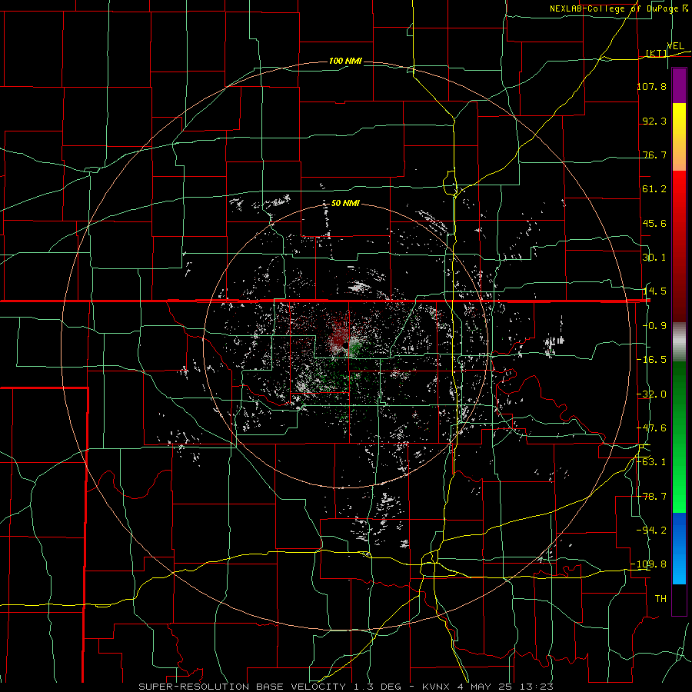Viewport: 692px width, 692px height.
Task: Click the -78.7 velocity scale value
Action: pyautogui.click(x=651, y=497)
